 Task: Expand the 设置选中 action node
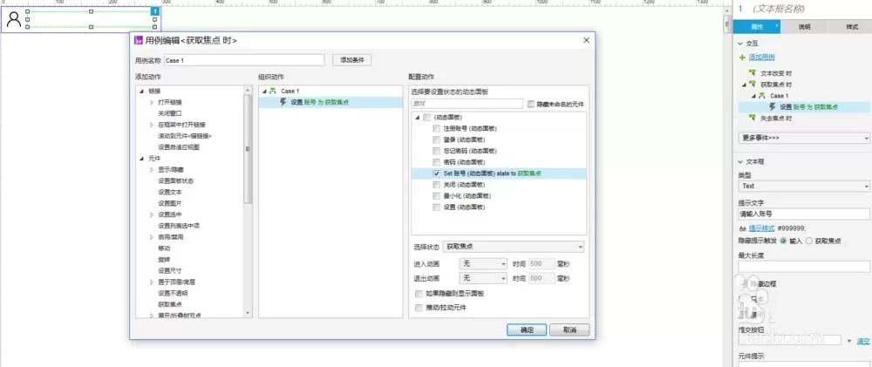(151, 214)
